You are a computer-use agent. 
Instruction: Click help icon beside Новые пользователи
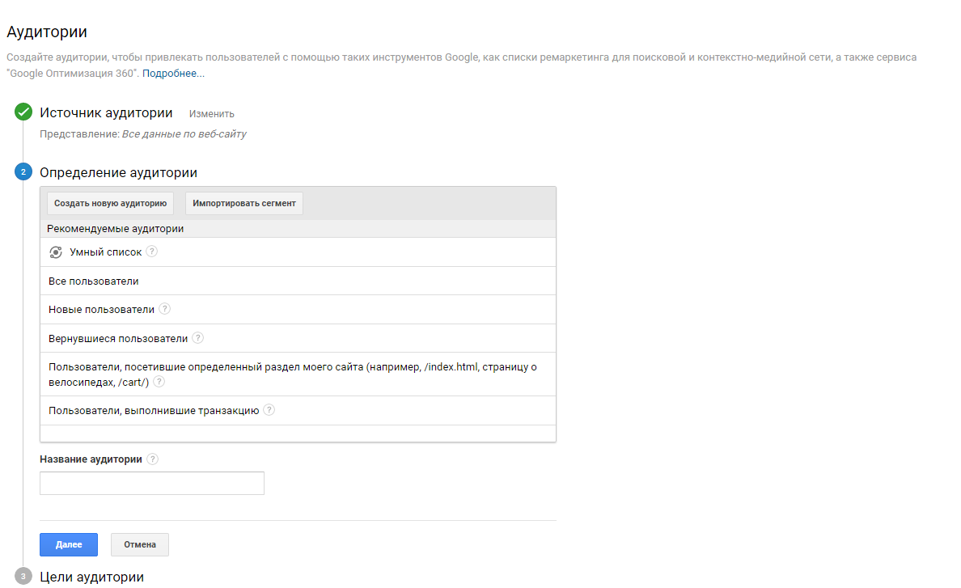coord(165,309)
